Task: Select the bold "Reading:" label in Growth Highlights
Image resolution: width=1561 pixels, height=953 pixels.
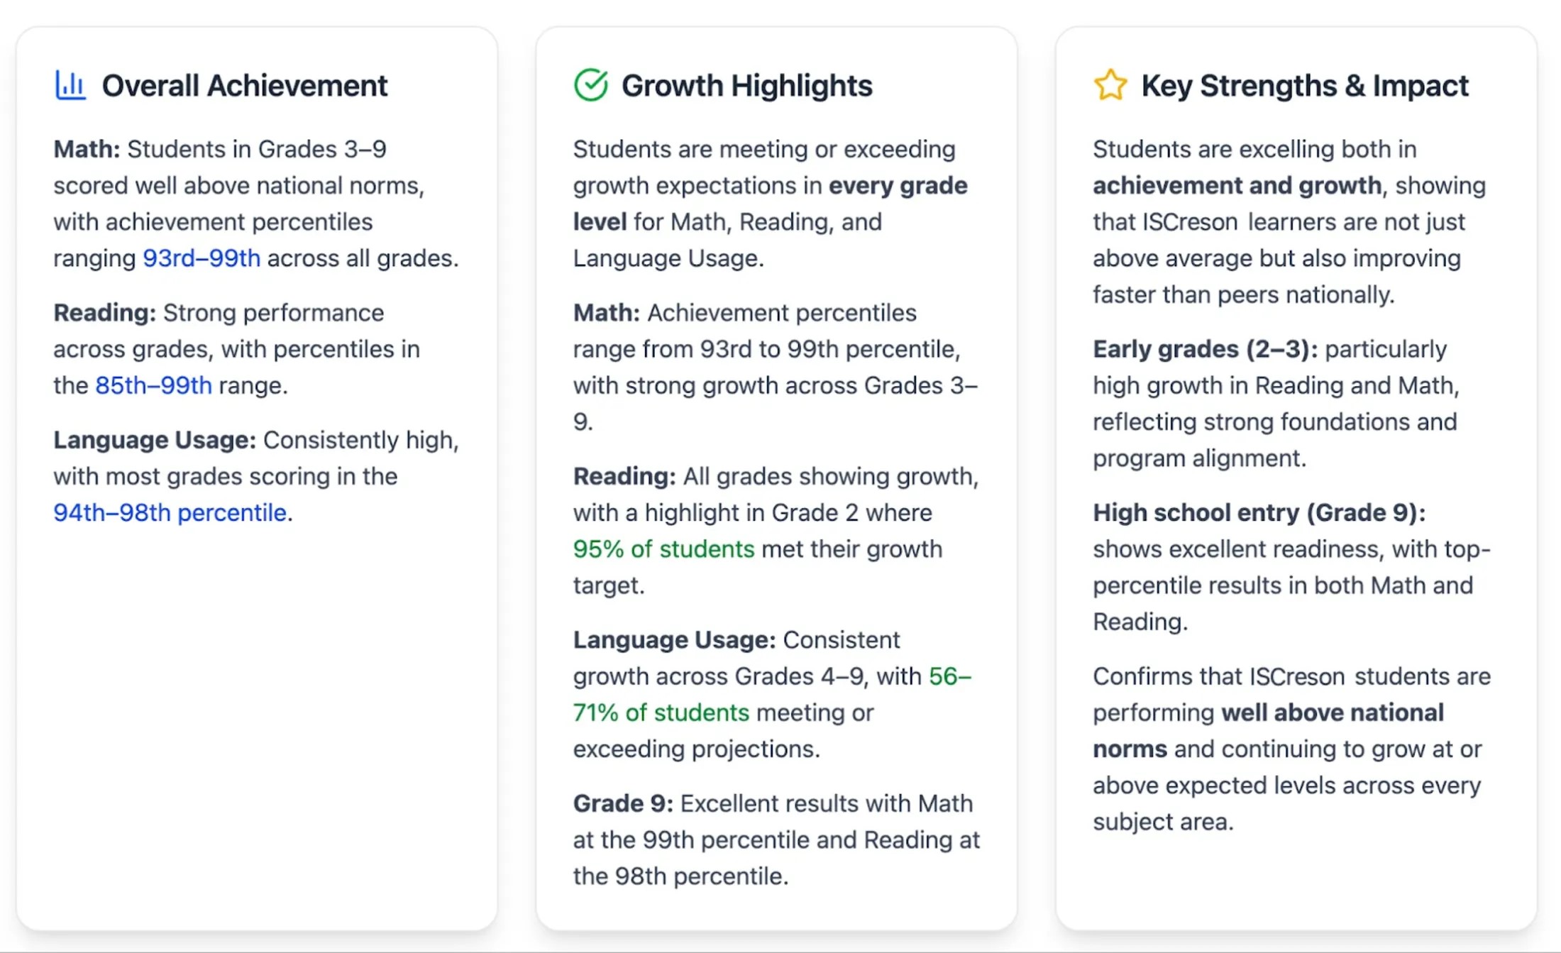Action: [624, 476]
